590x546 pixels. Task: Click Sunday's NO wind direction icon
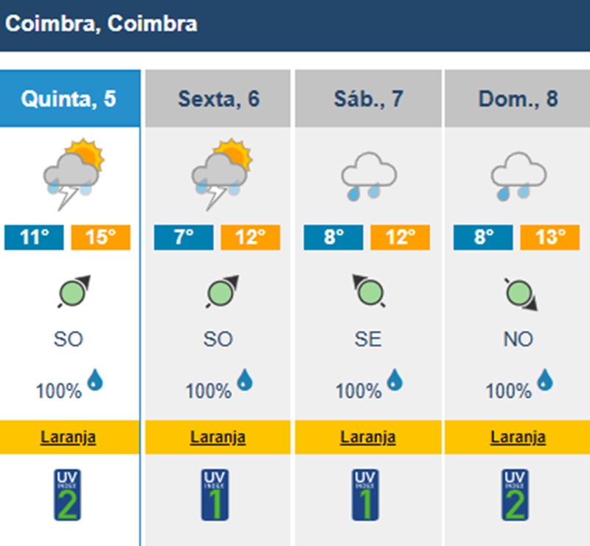point(519,293)
